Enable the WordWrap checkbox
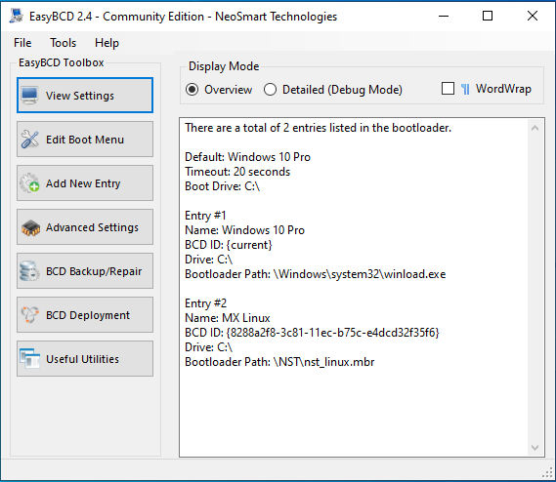The height and width of the screenshot is (482, 556). pos(448,89)
